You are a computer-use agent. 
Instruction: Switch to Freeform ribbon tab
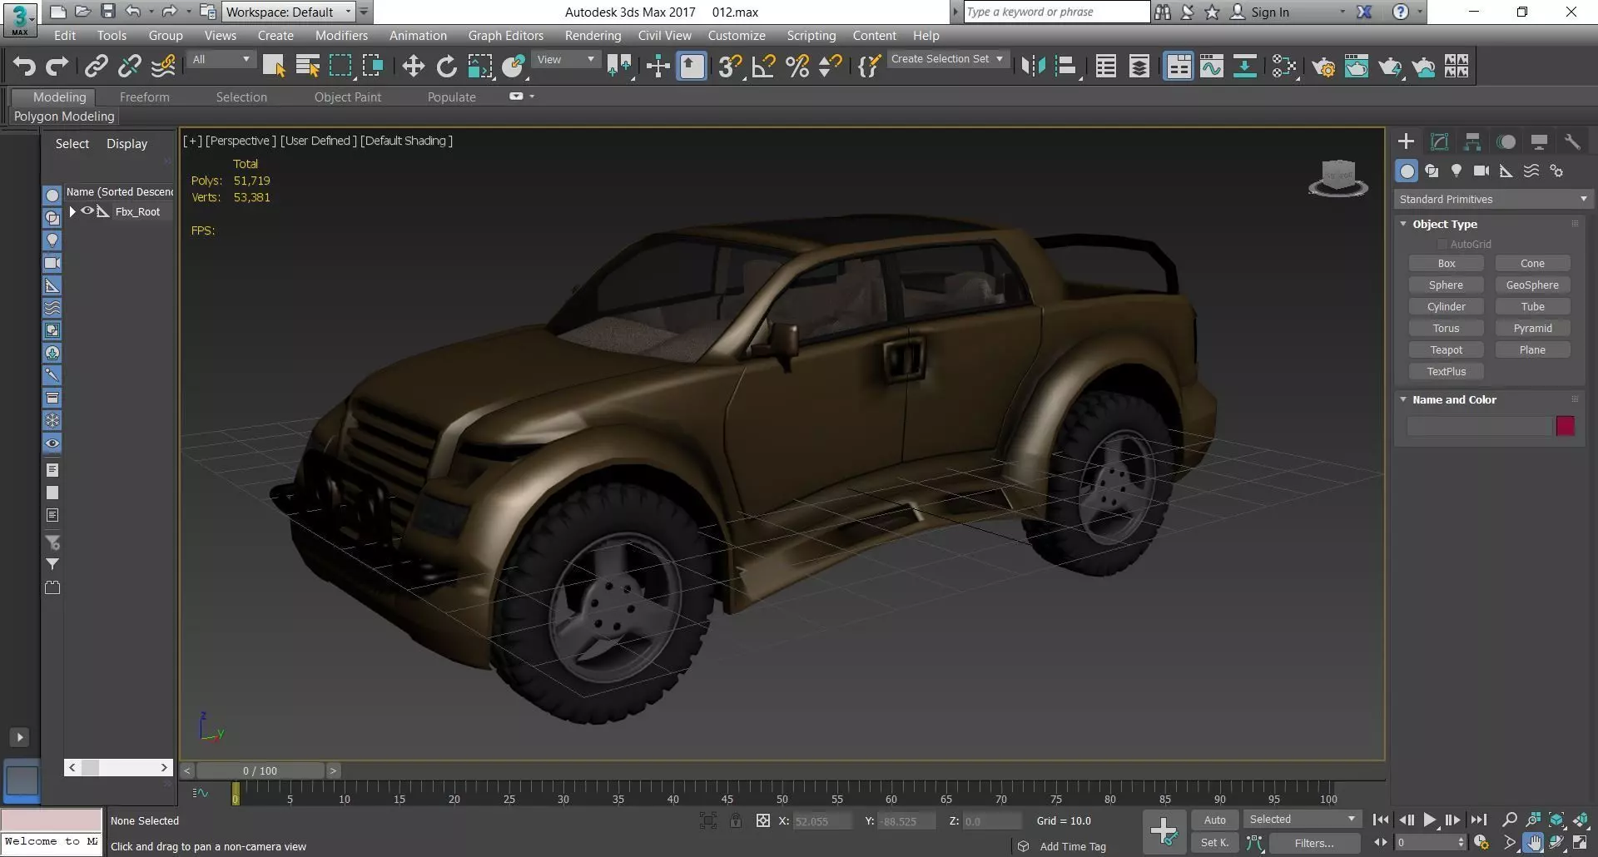pos(144,97)
